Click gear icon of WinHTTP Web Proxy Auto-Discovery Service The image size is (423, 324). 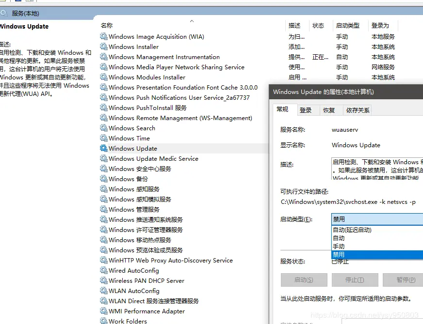104,260
